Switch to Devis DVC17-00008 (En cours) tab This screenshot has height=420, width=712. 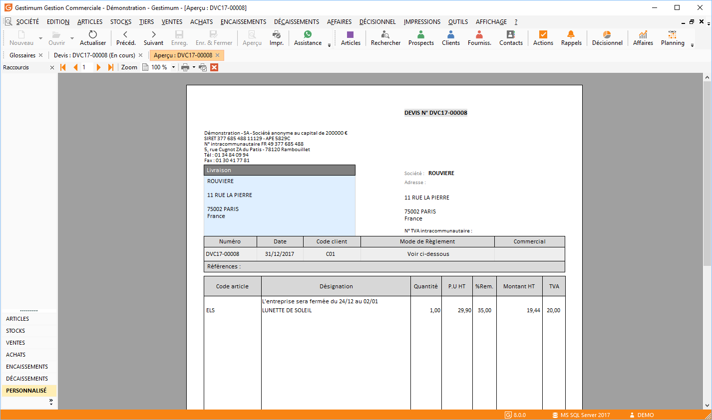[x=94, y=55]
